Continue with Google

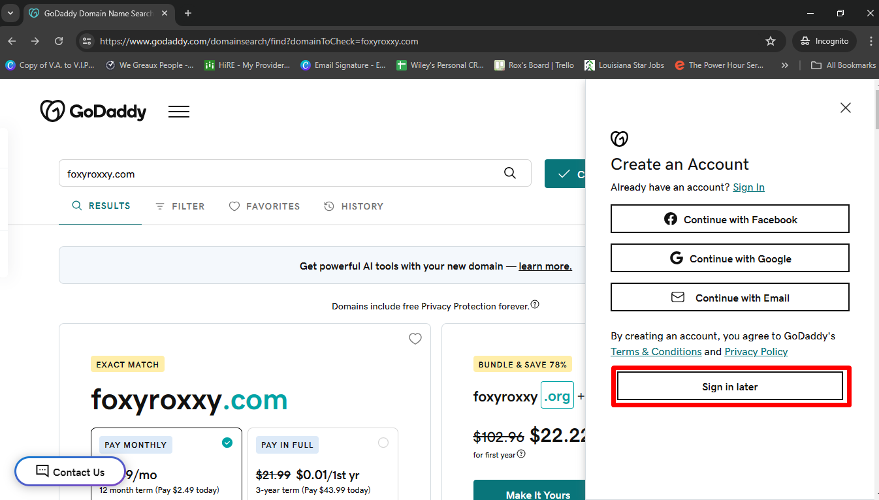(730, 258)
